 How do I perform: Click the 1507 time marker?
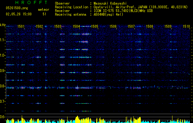pos(131,26)
